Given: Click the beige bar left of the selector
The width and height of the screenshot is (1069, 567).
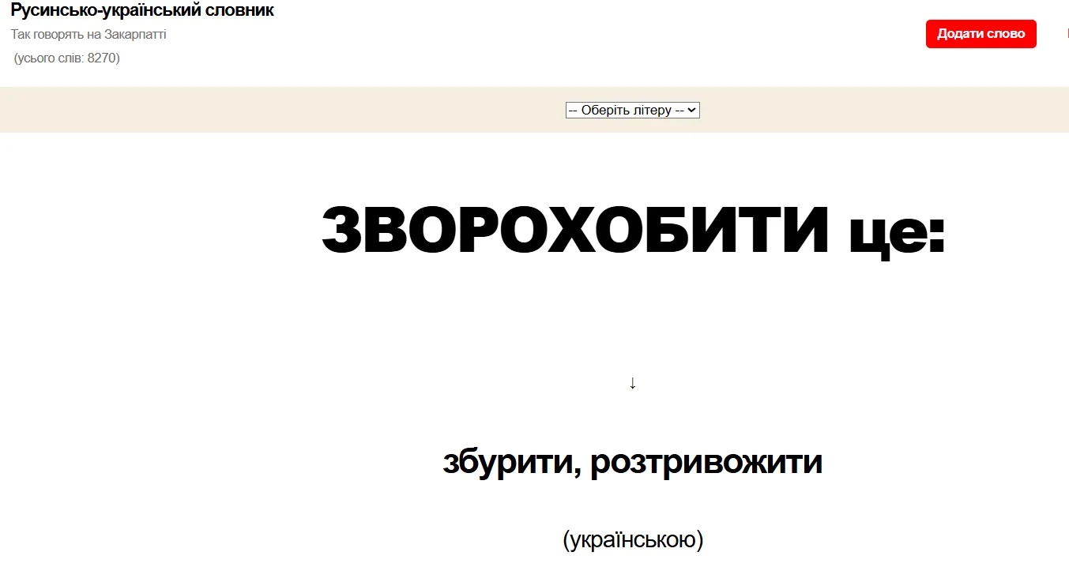Looking at the screenshot, I should point(277,110).
